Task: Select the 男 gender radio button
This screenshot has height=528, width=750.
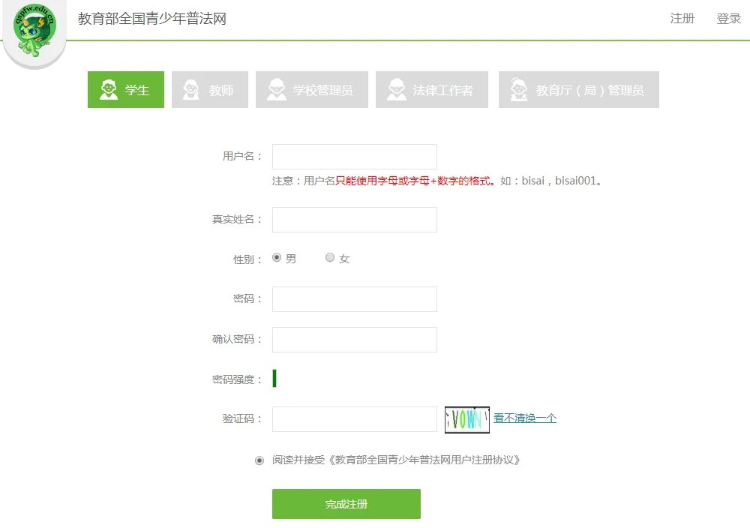Action: click(x=277, y=256)
